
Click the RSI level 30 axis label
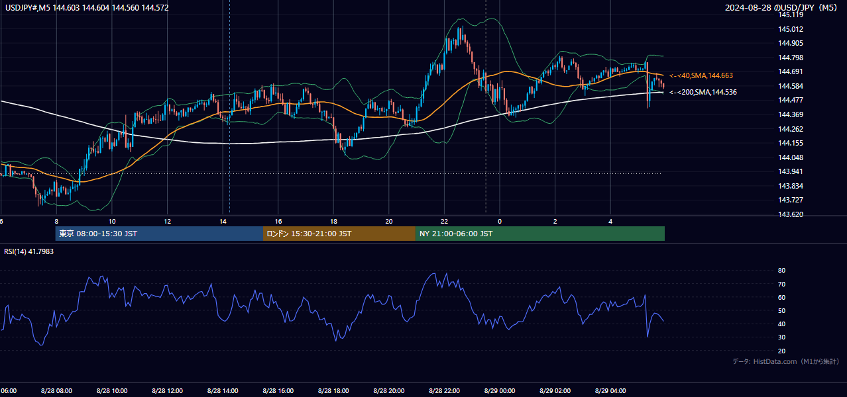(x=782, y=337)
